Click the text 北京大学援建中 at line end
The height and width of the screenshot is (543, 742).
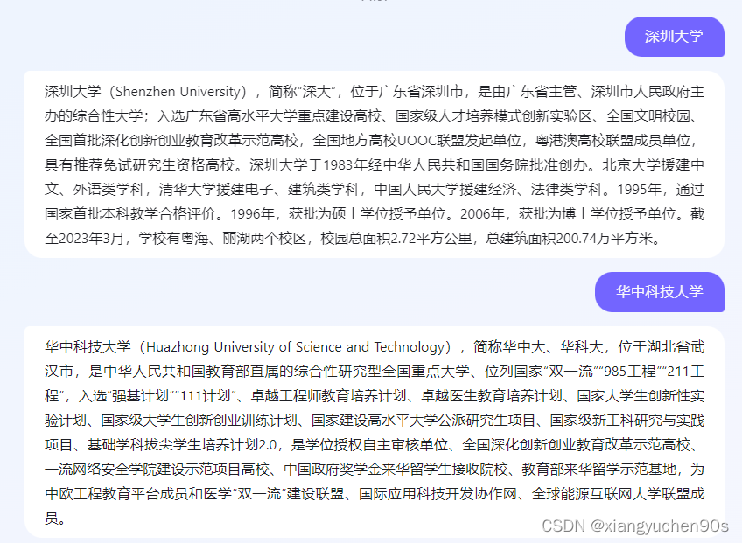point(654,165)
